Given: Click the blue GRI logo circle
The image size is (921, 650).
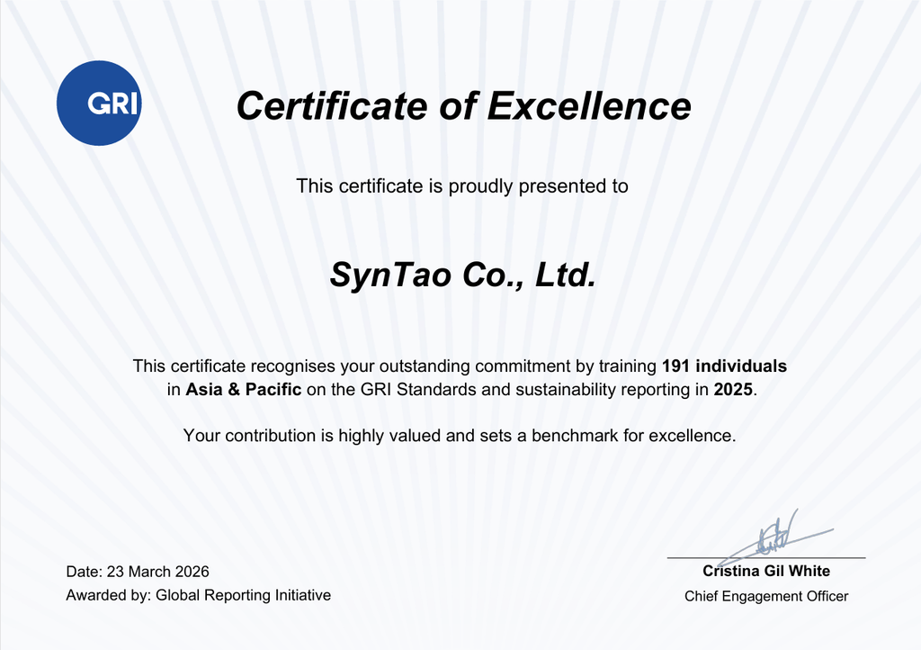Looking at the screenshot, I should pos(99,104).
